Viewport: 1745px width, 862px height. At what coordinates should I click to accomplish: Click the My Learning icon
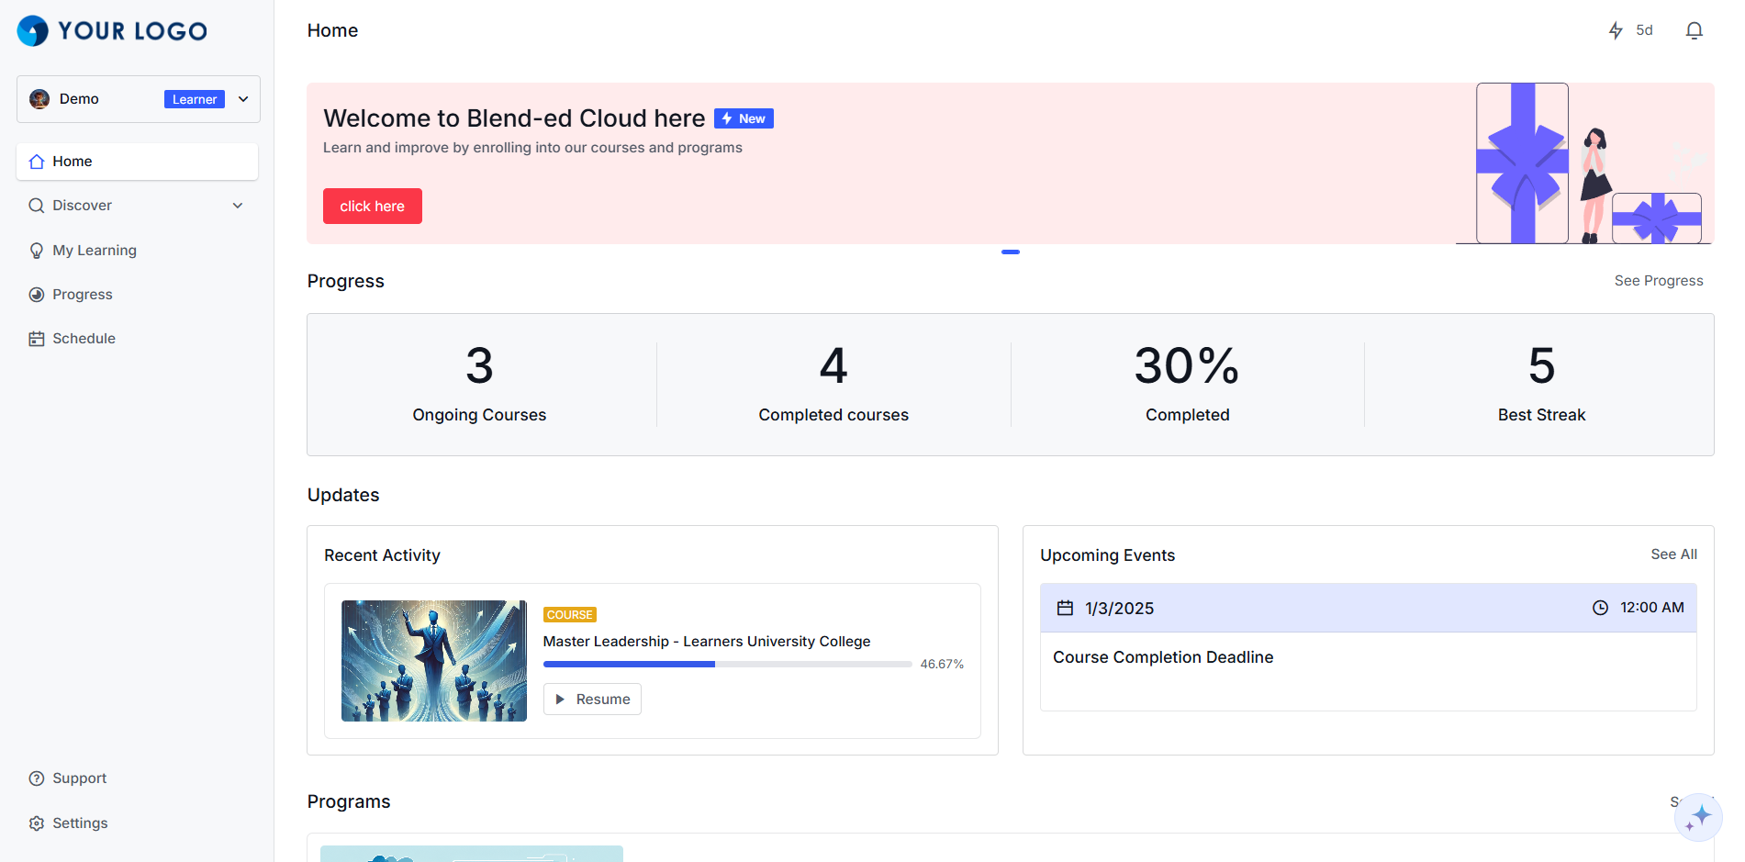[37, 250]
